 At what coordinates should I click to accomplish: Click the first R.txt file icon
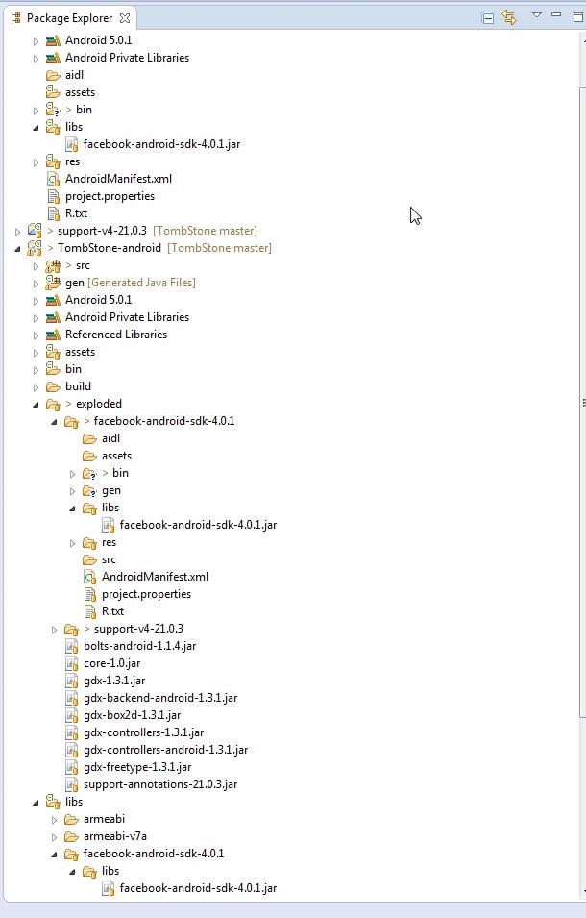(x=53, y=213)
